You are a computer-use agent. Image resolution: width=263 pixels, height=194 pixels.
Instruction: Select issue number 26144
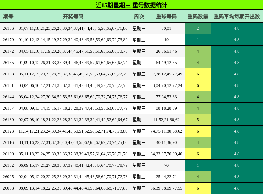click(x=8, y=97)
